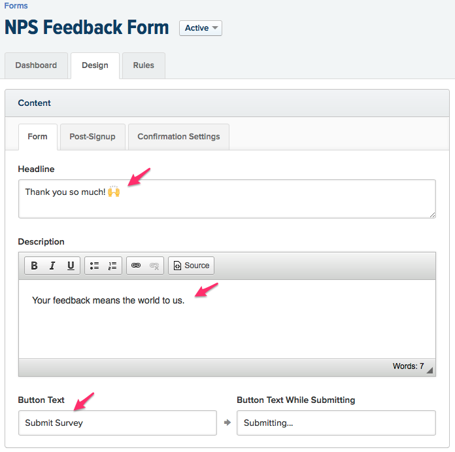Open the Rules tab
Screen dimensions: 455x452
click(x=144, y=65)
